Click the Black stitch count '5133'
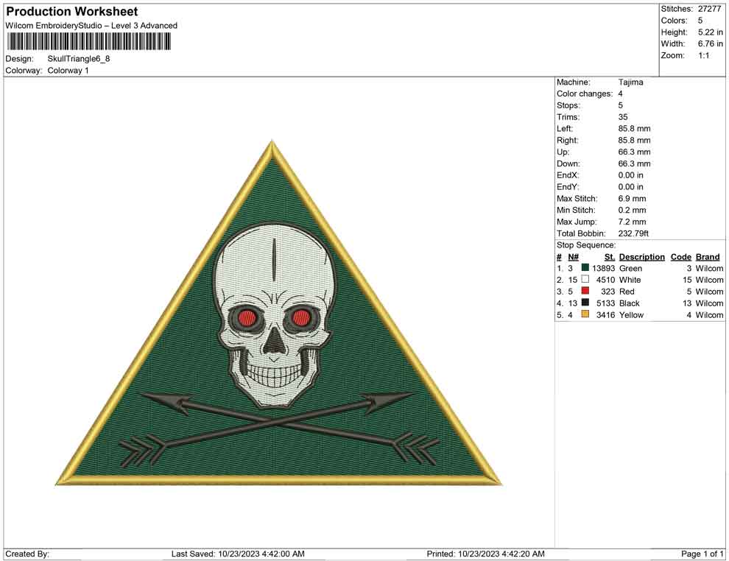The height and width of the screenshot is (561, 729). [605, 303]
